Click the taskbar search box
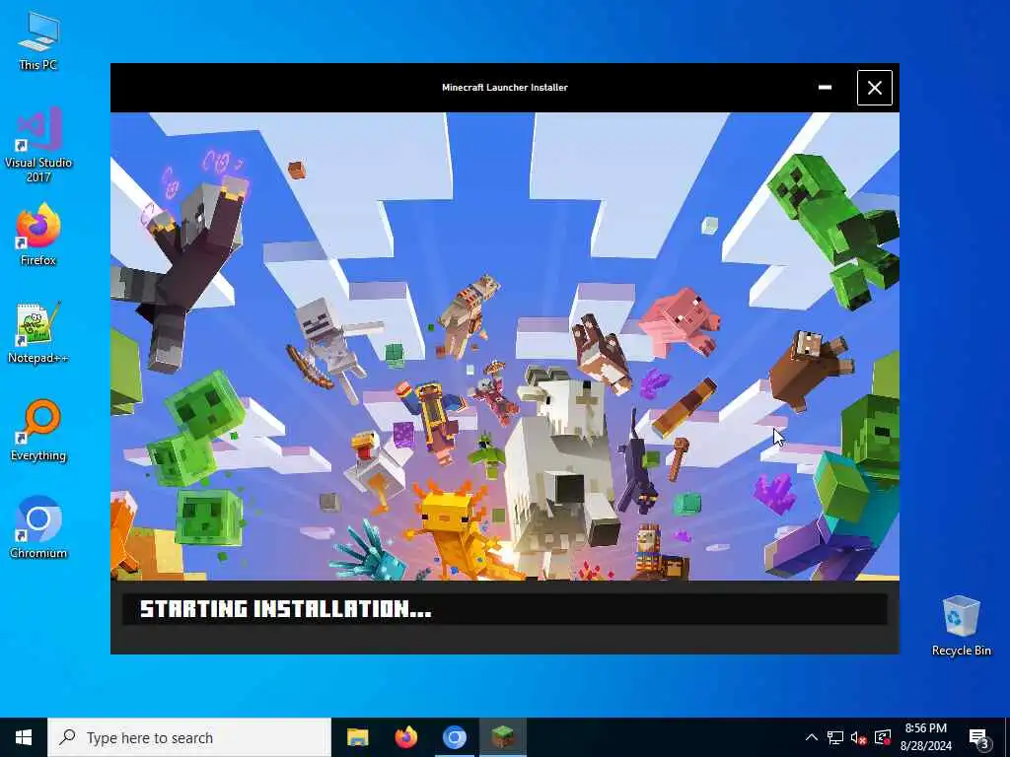Screen dimensions: 1010x757 pyautogui.click(x=189, y=737)
